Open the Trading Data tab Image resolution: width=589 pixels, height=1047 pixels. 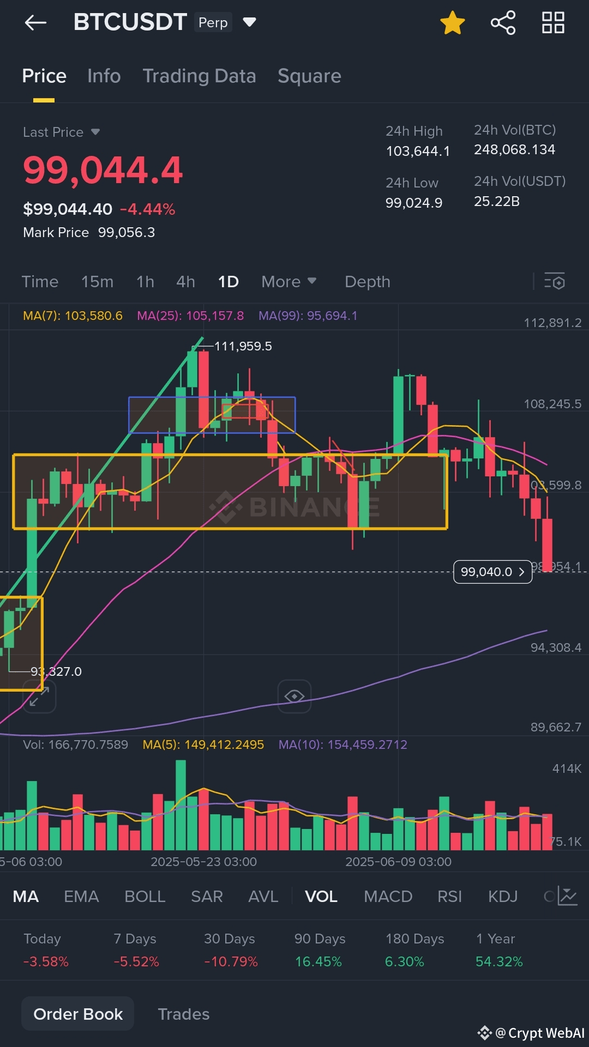(x=199, y=76)
